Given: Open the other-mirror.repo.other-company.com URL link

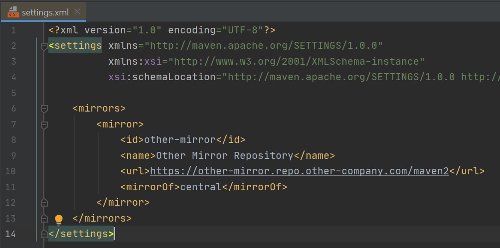Looking at the screenshot, I should coord(299,171).
